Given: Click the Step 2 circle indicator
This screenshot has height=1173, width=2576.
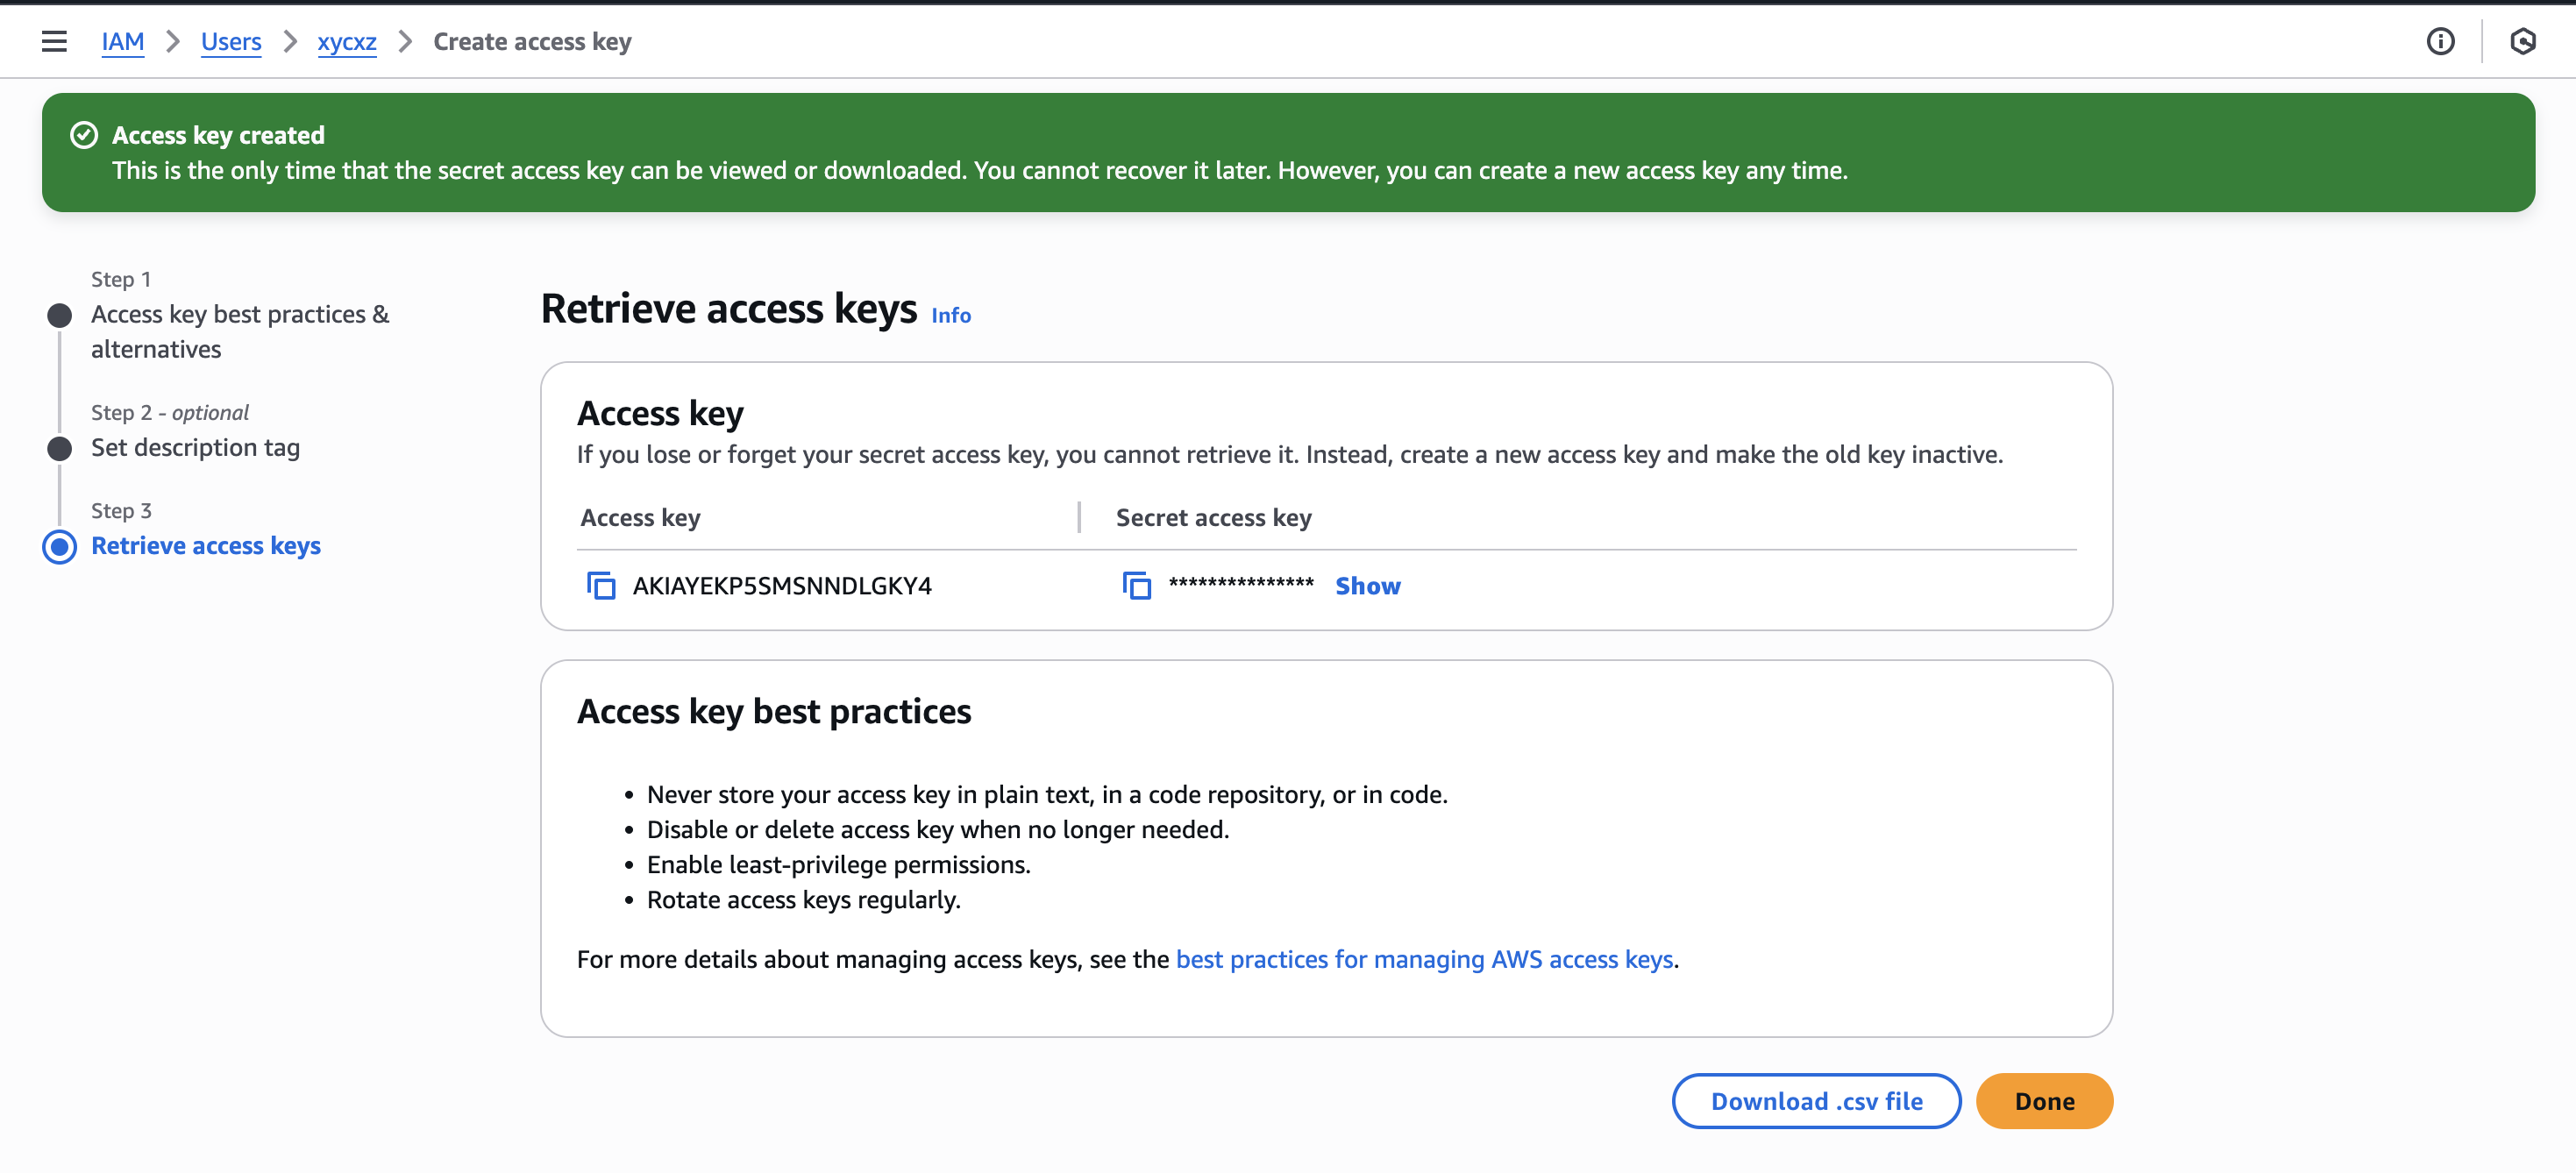Looking at the screenshot, I should coord(60,449).
